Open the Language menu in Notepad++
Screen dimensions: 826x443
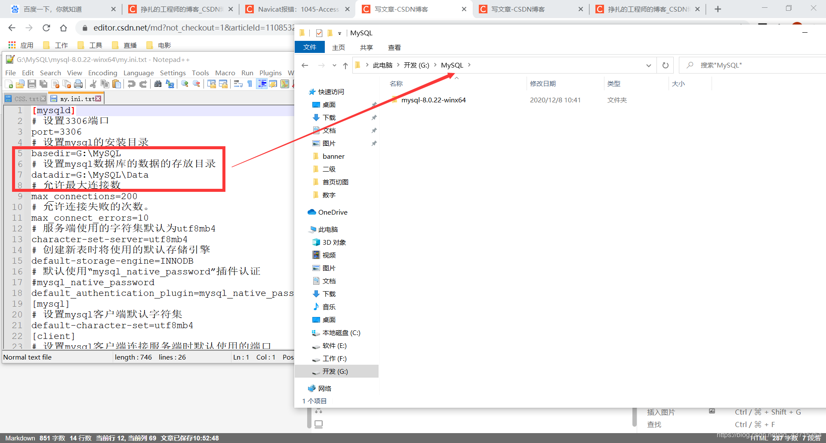click(x=139, y=73)
